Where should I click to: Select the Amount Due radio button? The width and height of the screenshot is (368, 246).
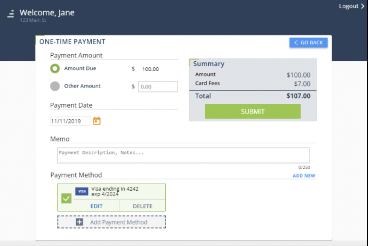pyautogui.click(x=55, y=68)
